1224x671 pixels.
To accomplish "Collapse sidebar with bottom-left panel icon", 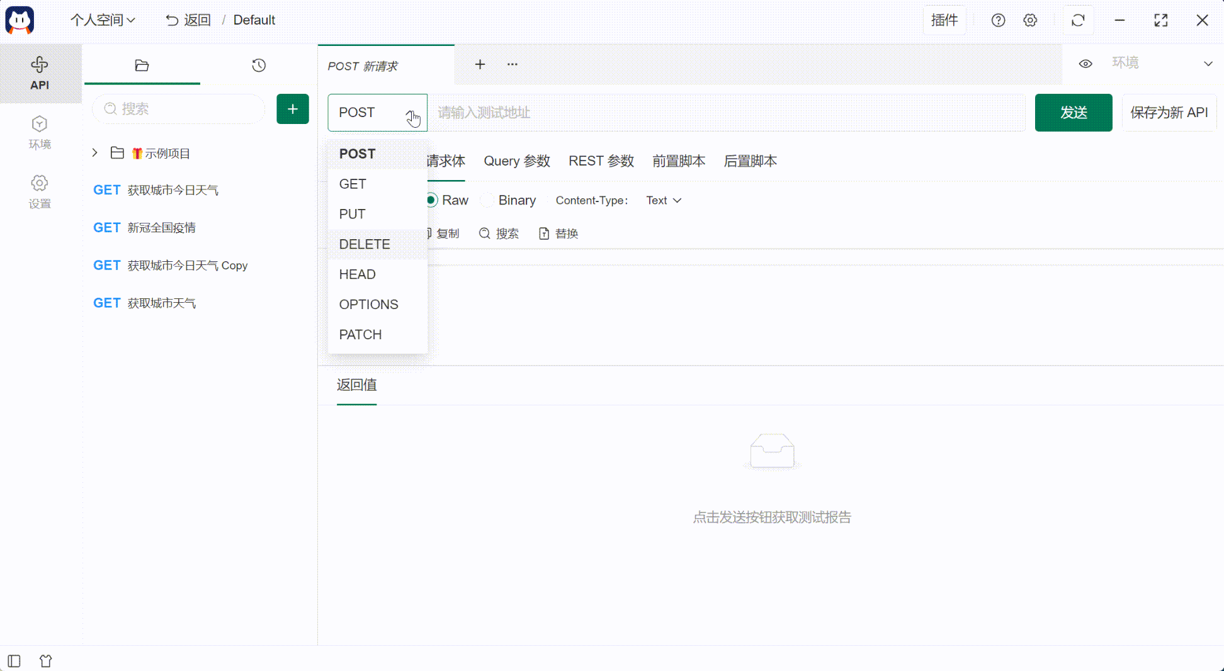I will point(14,660).
